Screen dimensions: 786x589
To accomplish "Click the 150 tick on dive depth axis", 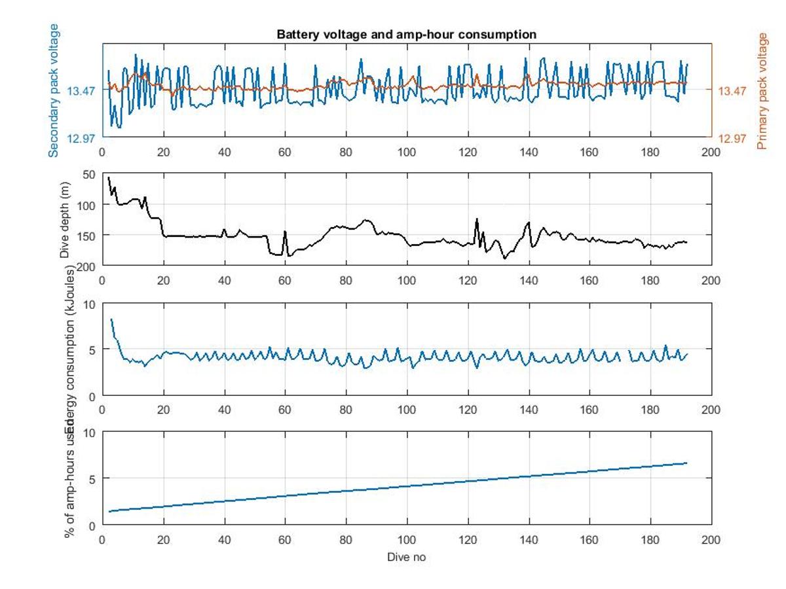I will click(x=88, y=235).
